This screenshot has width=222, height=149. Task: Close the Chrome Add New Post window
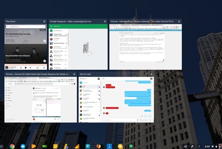pyautogui.click(x=179, y=22)
